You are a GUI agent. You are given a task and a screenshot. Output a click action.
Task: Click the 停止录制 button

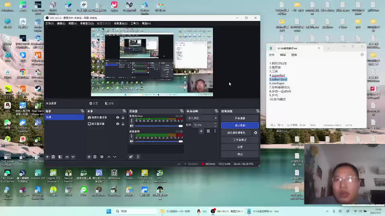tap(240, 125)
